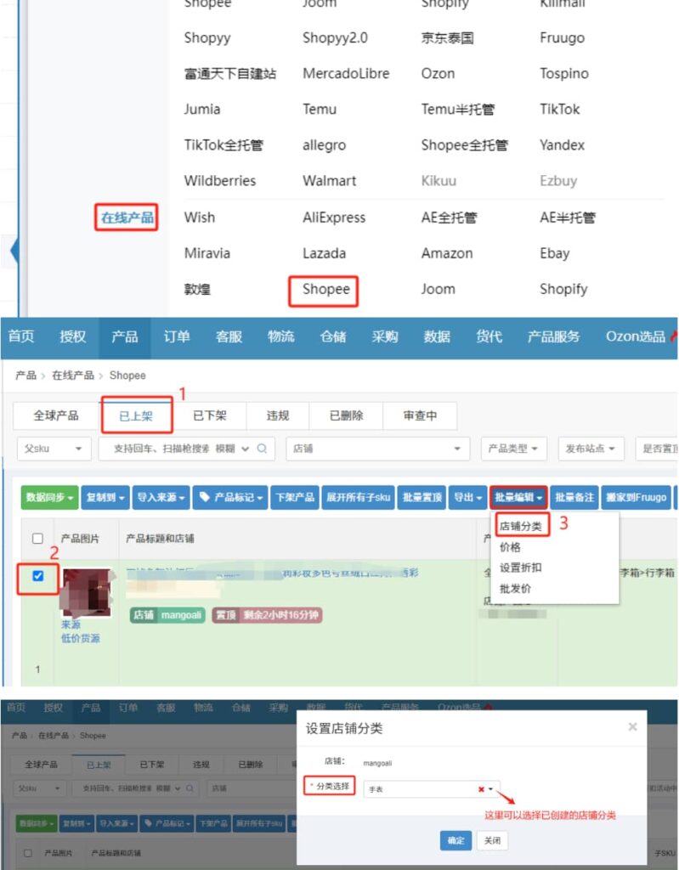Click the 关闭 button in dialog
679x870 pixels.
point(492,840)
